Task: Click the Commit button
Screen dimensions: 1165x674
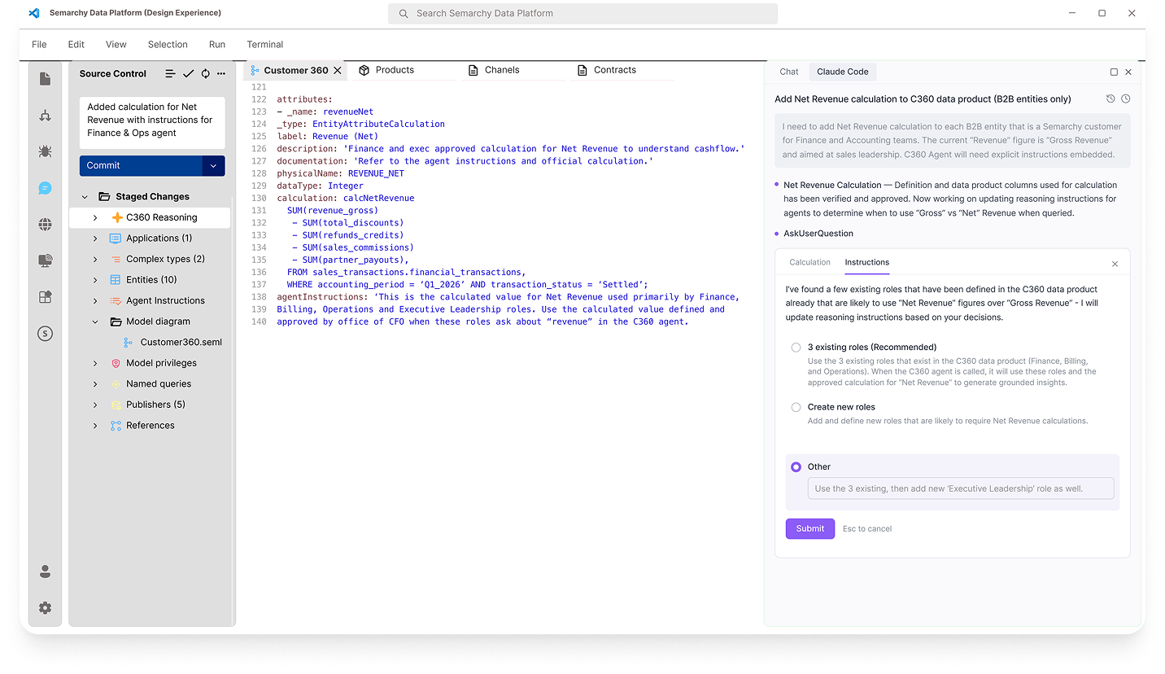Action: [x=141, y=165]
